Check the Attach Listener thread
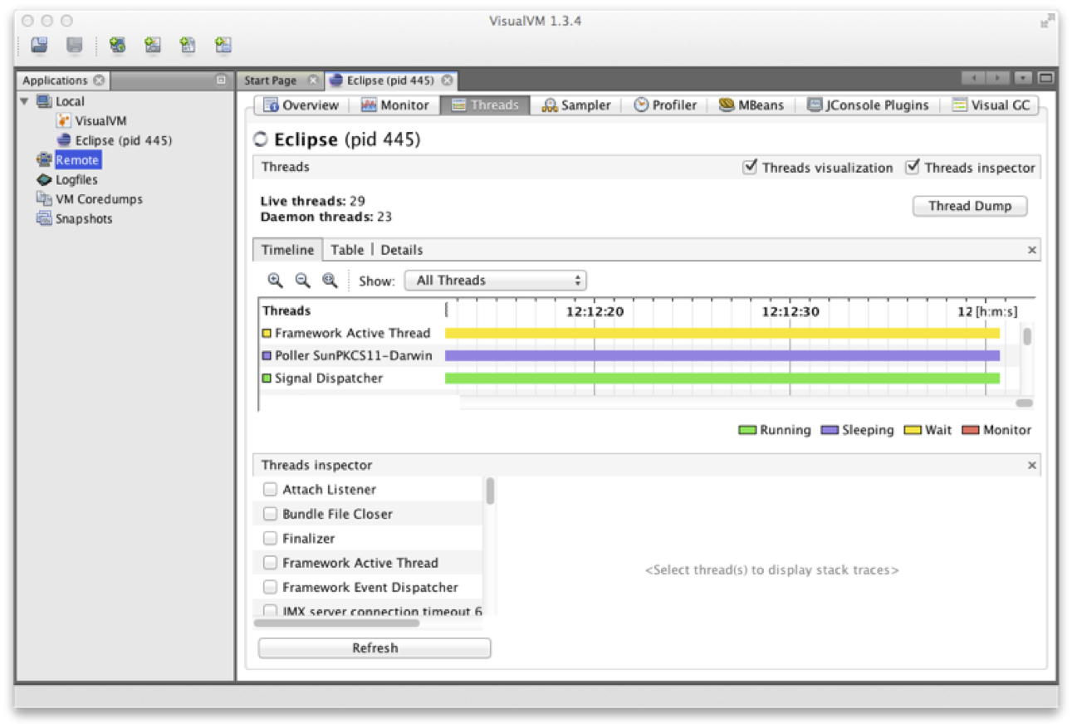Image resolution: width=1072 pixels, height=728 pixels. [x=270, y=490]
